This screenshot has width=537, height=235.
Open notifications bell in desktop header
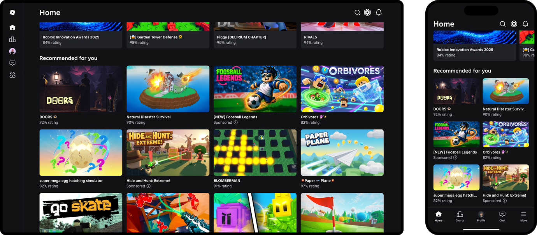point(379,13)
